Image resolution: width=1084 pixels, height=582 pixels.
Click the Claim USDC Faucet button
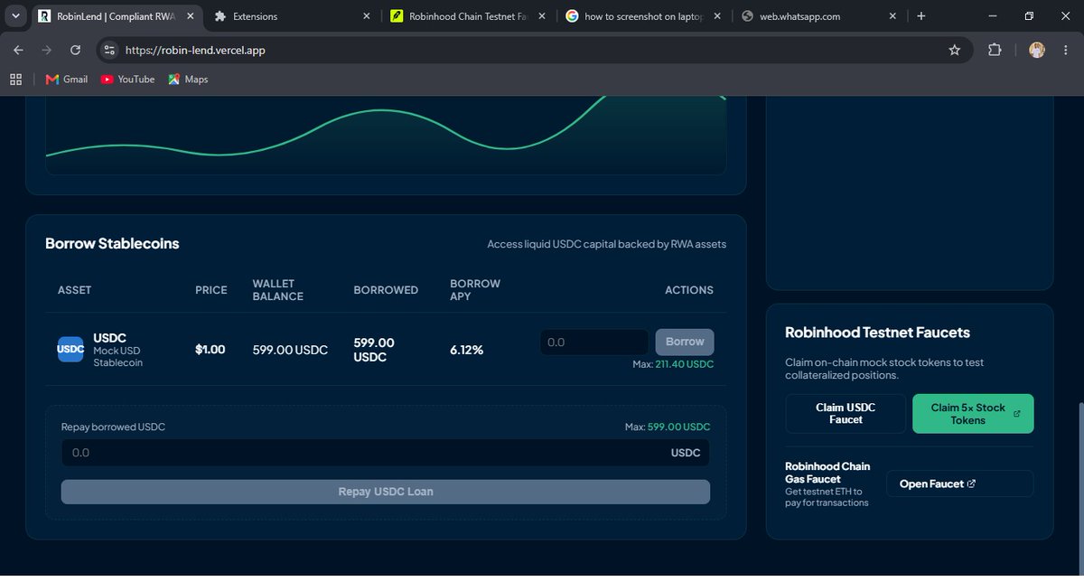[x=846, y=414]
